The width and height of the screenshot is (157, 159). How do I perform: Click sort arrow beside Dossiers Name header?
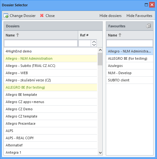[18, 35]
